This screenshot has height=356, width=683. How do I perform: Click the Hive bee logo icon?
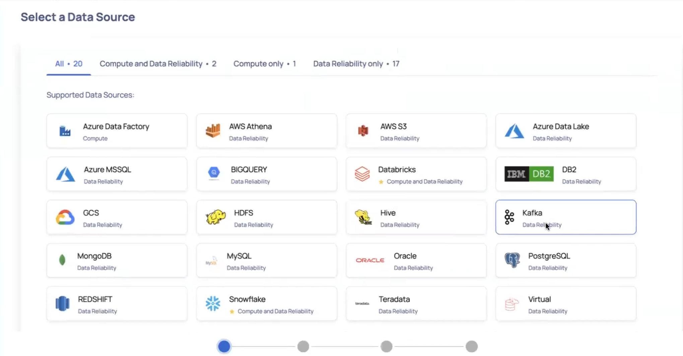(x=363, y=217)
